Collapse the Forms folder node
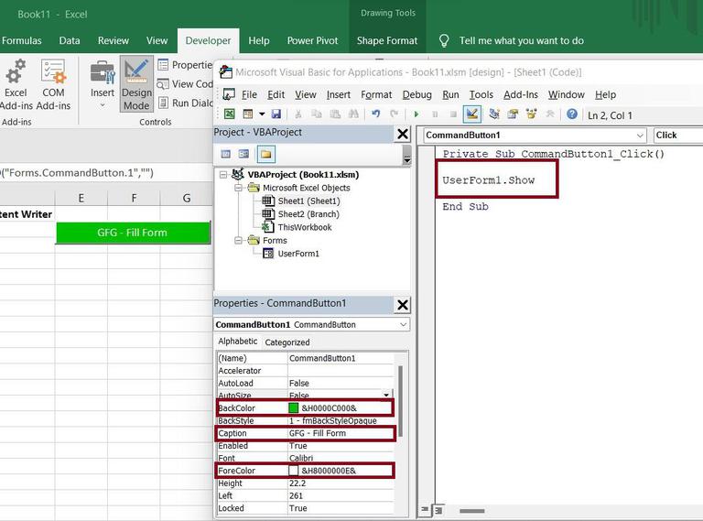 tap(239, 241)
